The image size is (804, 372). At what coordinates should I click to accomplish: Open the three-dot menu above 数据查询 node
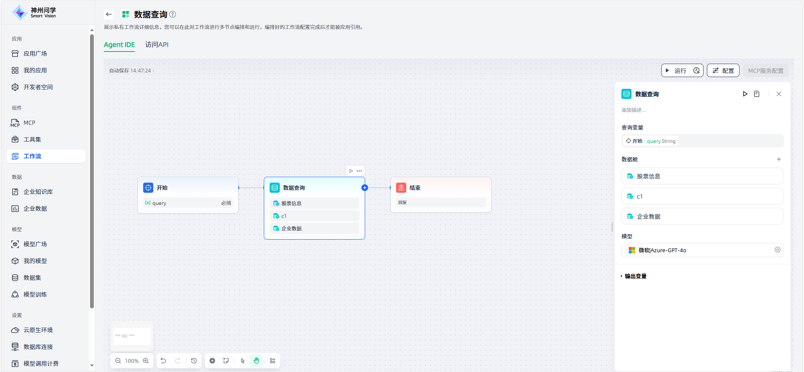(359, 171)
